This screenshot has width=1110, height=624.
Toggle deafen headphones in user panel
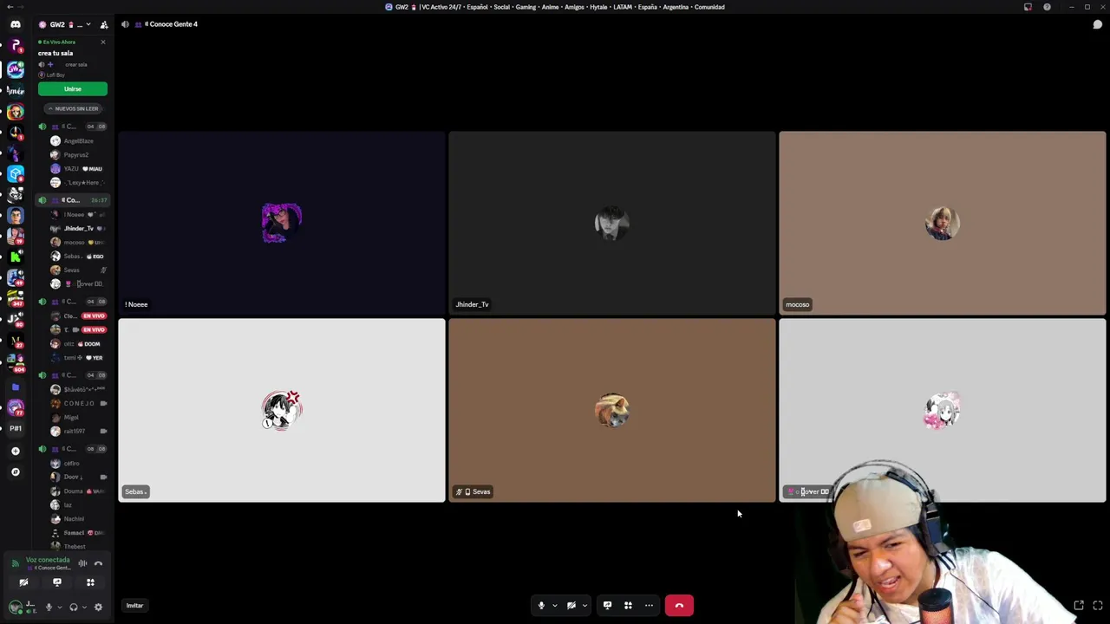tap(74, 608)
